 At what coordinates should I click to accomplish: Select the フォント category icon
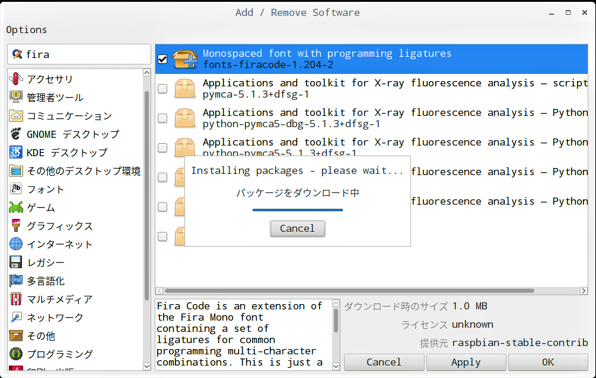pyautogui.click(x=15, y=189)
